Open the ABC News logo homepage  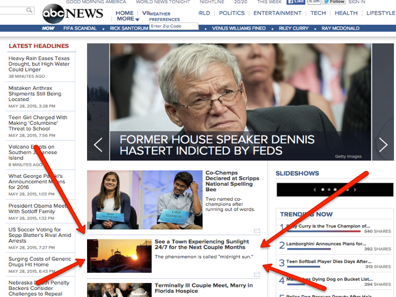click(73, 13)
